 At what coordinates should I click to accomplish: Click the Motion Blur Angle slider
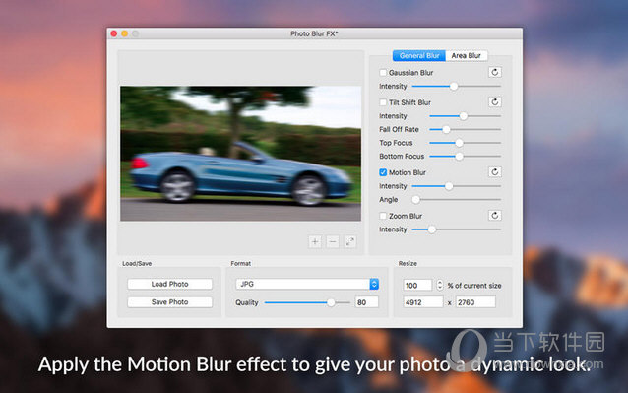tap(457, 200)
